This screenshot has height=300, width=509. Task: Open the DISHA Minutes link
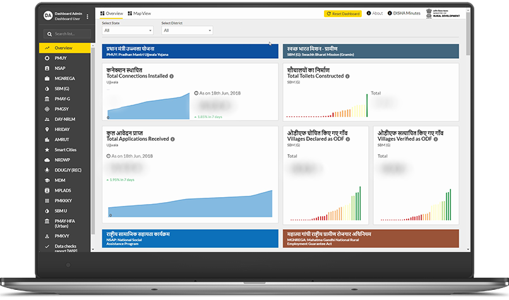tap(404, 13)
